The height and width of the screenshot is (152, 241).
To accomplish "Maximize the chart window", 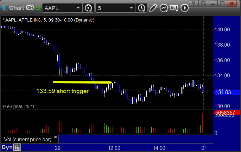I will [x=222, y=3].
